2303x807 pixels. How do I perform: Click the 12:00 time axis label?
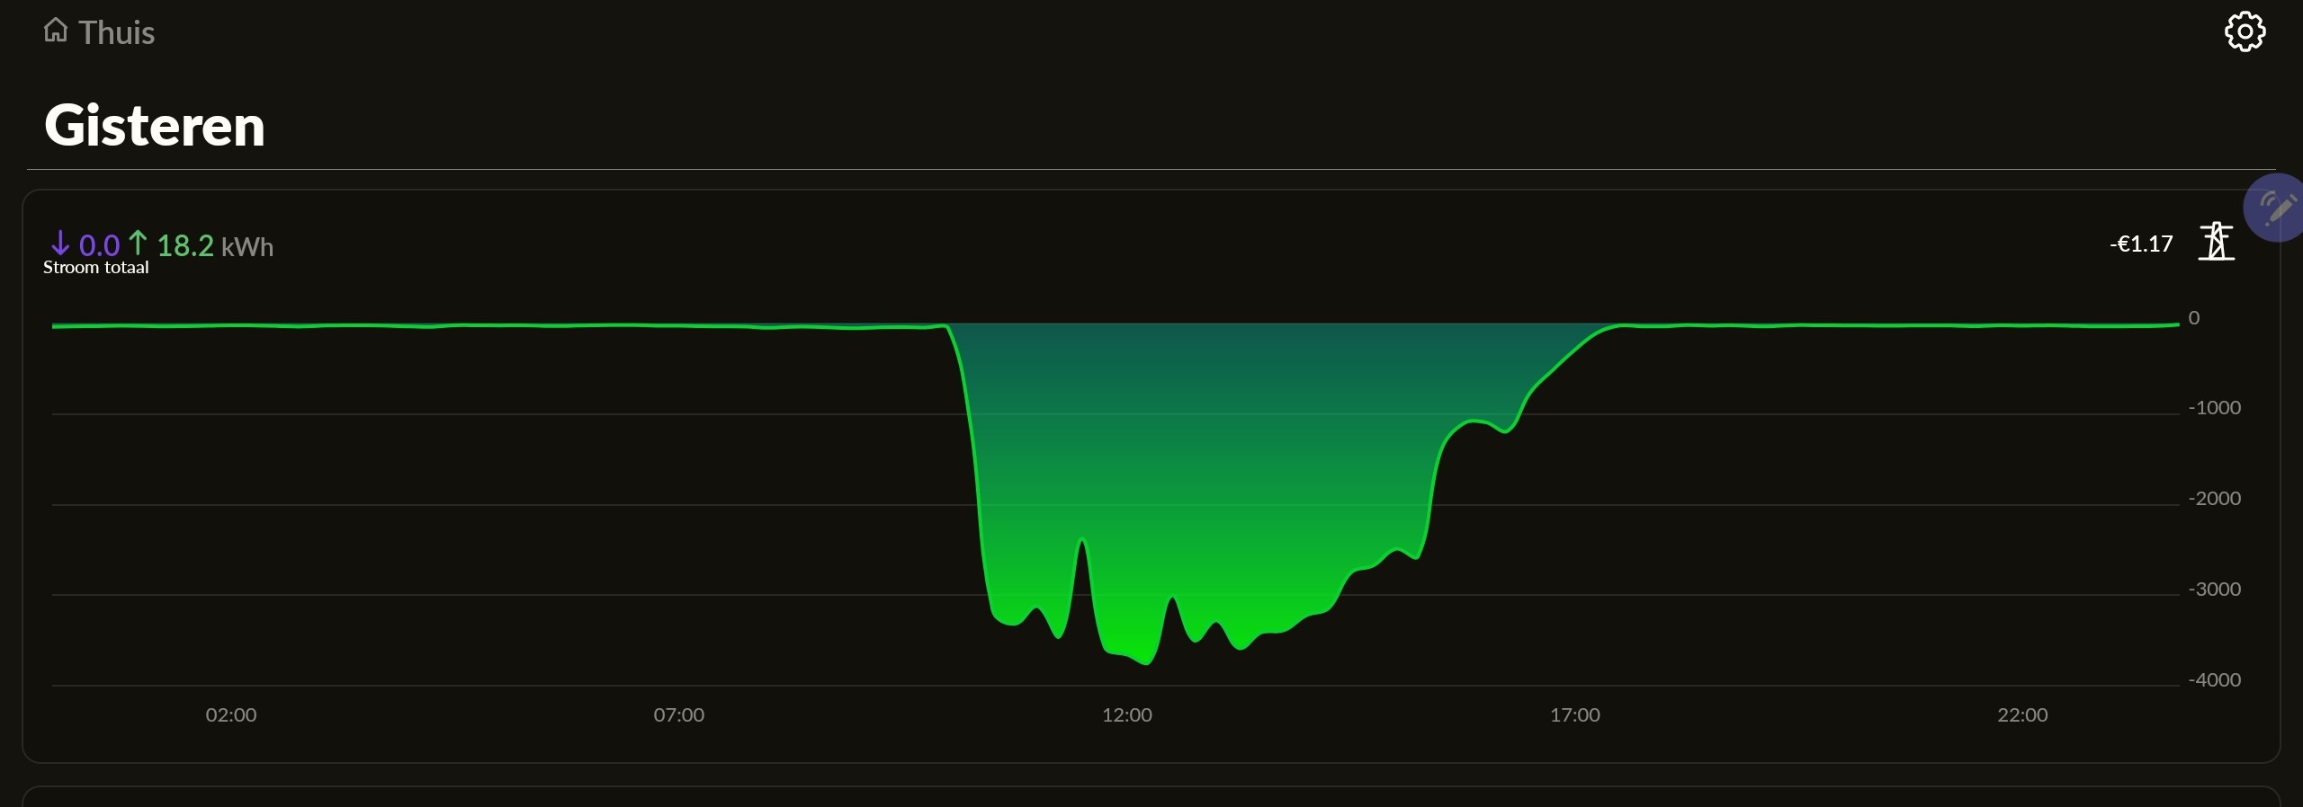point(1126,715)
